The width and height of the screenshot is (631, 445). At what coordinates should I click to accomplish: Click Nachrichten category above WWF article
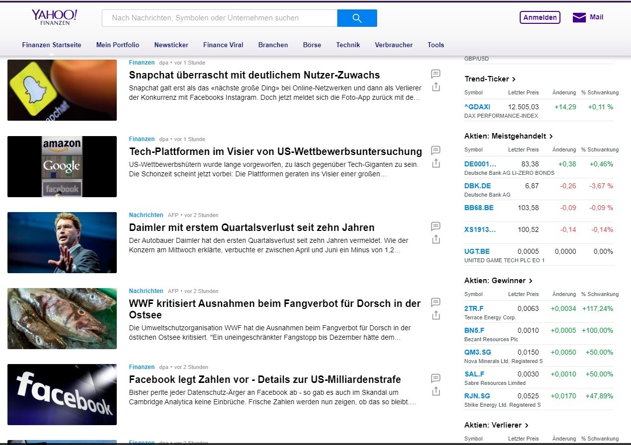point(146,291)
